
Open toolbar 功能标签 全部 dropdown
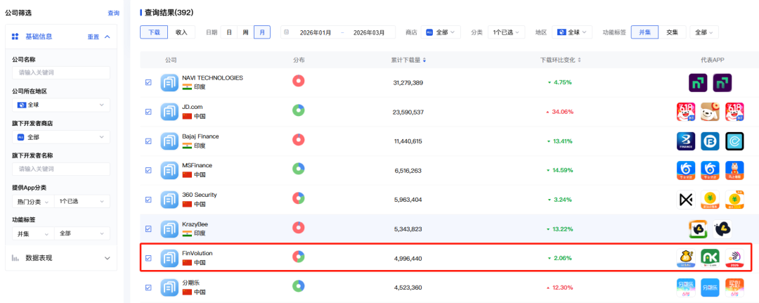pos(704,32)
